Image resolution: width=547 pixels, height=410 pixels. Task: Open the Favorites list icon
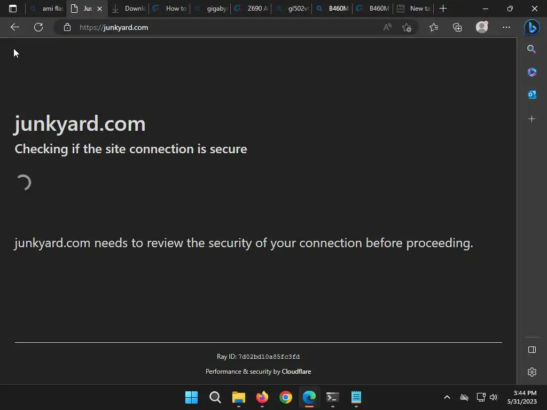[434, 27]
